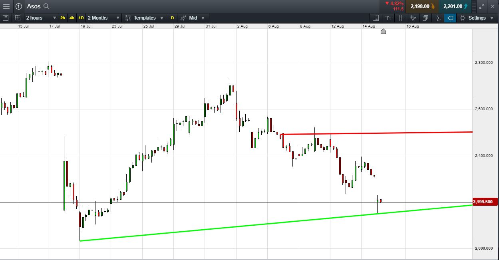This screenshot has width=499, height=260.
Task: Select the 4h quick interval
Action: pyautogui.click(x=72, y=18)
